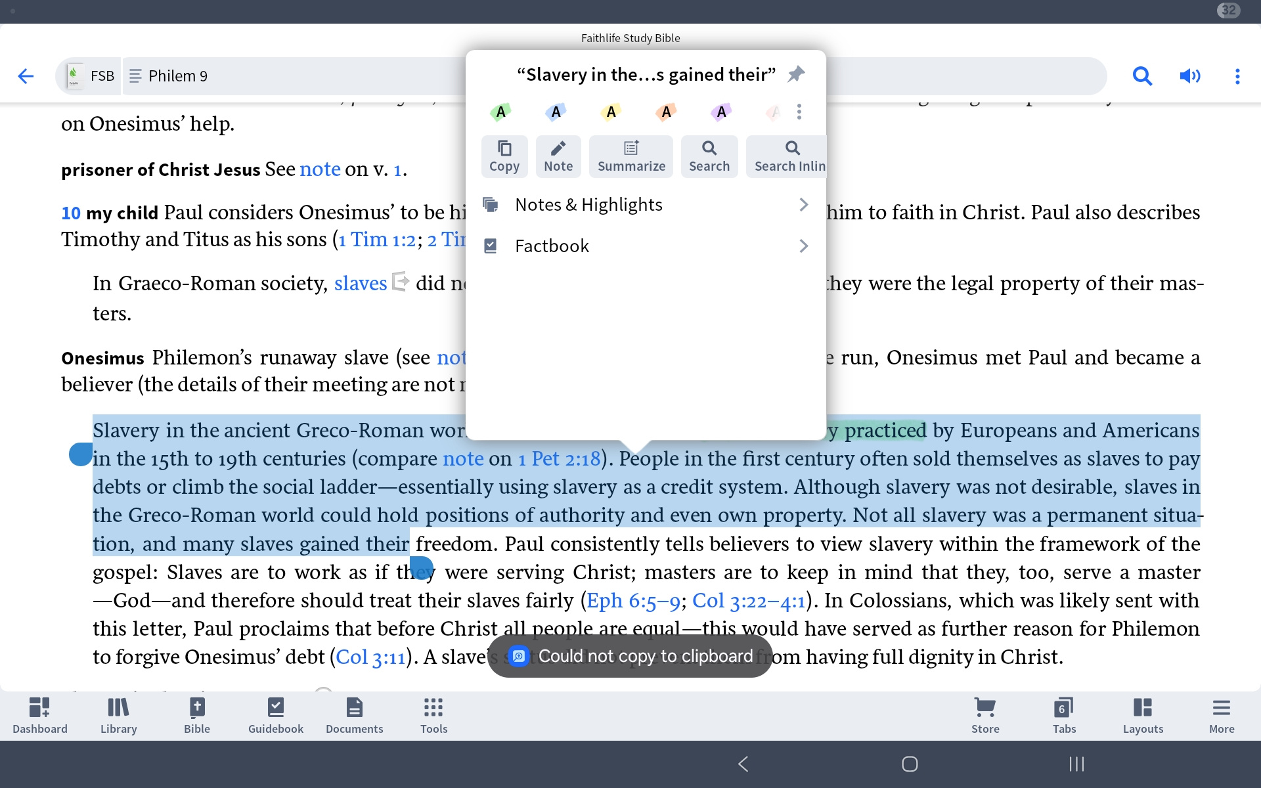Expand Factbook entry chevron
Image resolution: width=1261 pixels, height=788 pixels.
[x=803, y=246]
